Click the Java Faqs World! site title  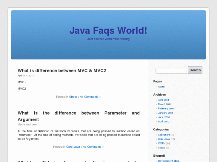tap(108, 31)
